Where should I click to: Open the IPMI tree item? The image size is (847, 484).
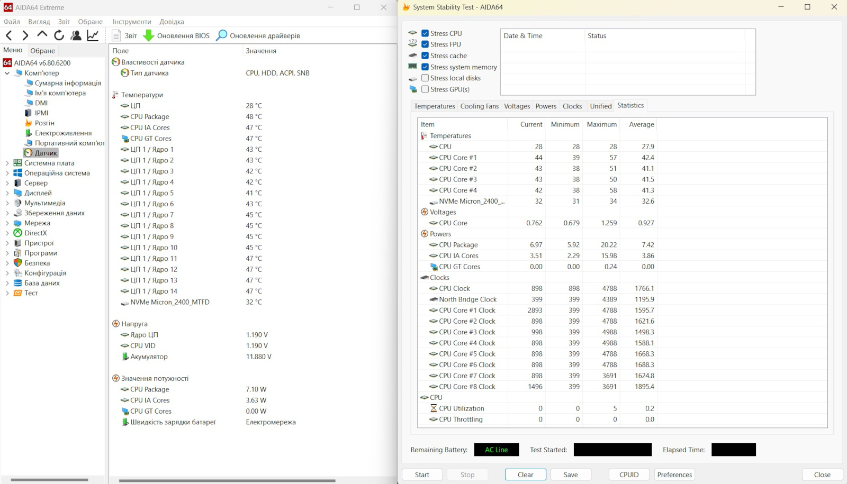(x=41, y=113)
